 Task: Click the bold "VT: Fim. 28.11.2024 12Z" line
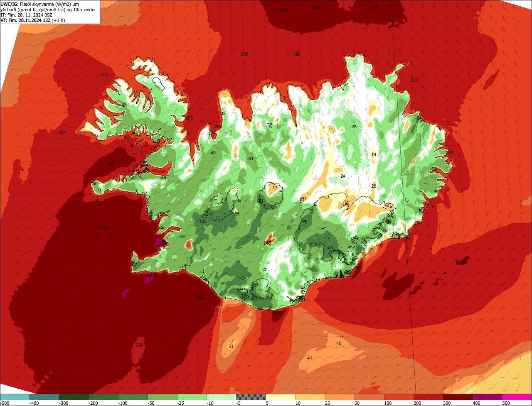26,20
